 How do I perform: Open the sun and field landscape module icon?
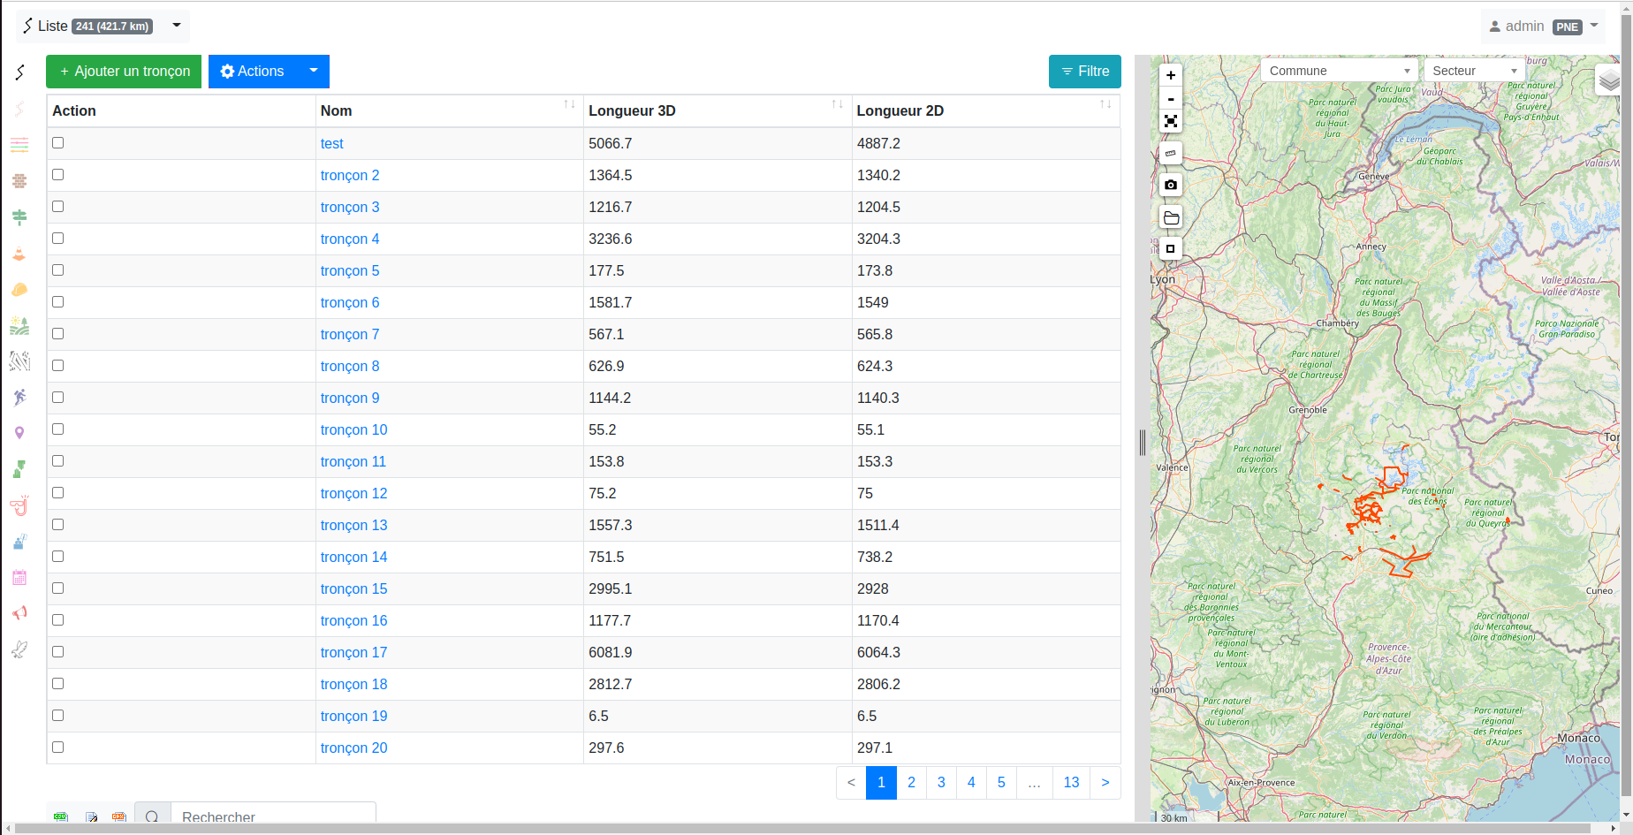(19, 325)
